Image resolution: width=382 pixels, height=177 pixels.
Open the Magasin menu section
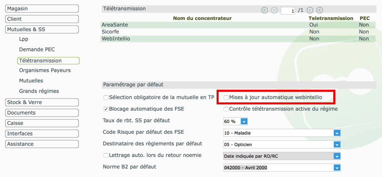tap(42, 9)
